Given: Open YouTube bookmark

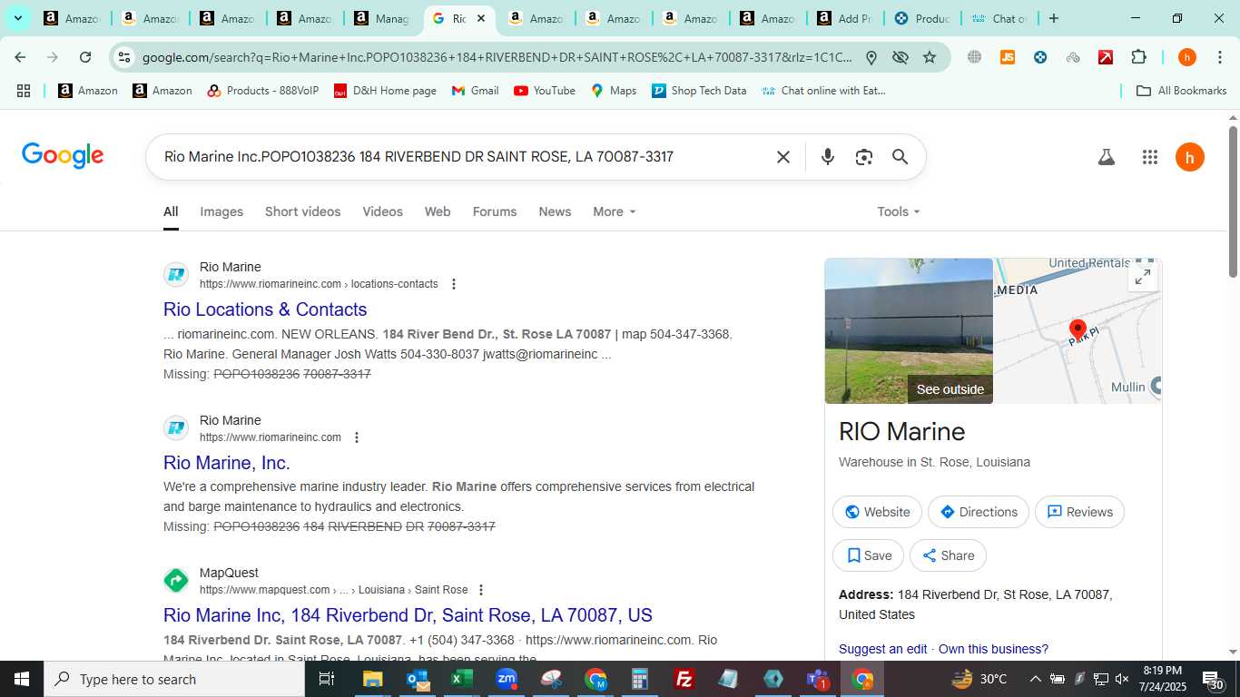Looking at the screenshot, I should (544, 91).
